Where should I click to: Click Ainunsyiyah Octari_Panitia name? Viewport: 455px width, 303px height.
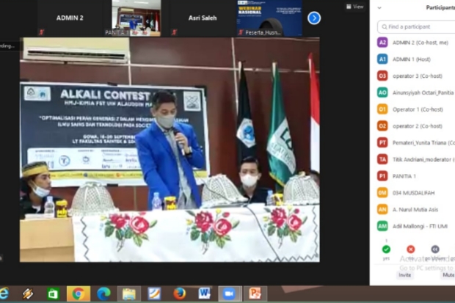point(423,92)
